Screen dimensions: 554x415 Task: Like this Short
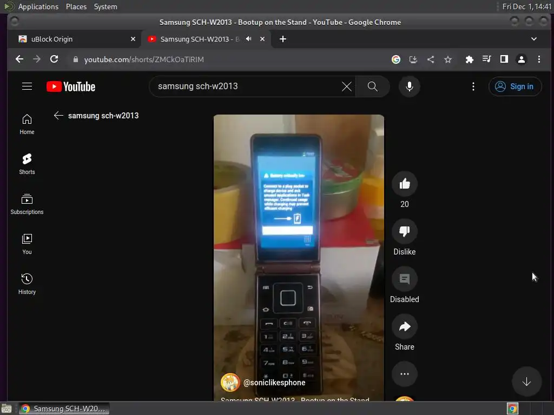(x=405, y=184)
